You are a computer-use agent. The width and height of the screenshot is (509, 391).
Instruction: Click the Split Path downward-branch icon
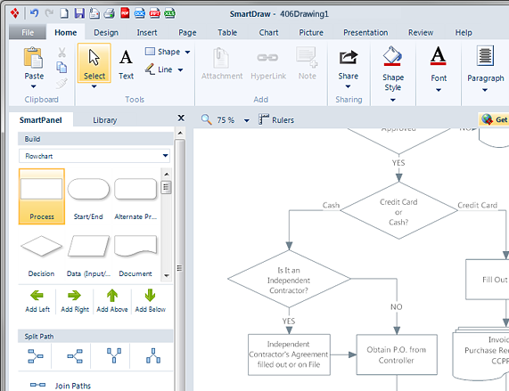click(114, 356)
